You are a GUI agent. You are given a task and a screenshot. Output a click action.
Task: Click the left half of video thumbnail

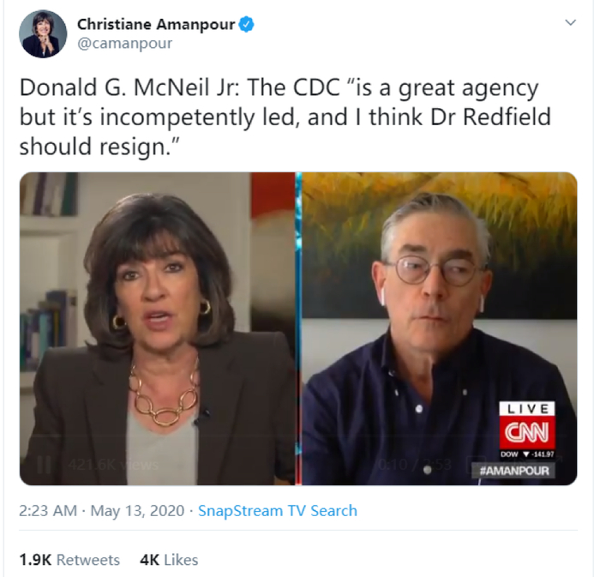pyautogui.click(x=157, y=328)
